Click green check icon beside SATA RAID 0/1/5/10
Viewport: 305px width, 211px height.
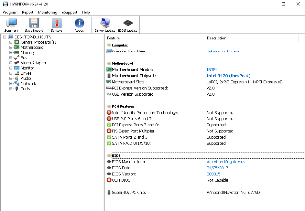click(109, 143)
